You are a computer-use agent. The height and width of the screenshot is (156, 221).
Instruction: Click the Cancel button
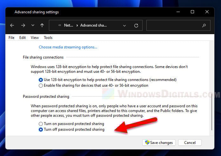(x=190, y=143)
